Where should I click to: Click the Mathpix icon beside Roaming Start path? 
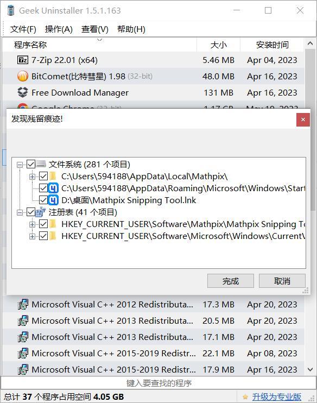pyautogui.click(x=53, y=188)
